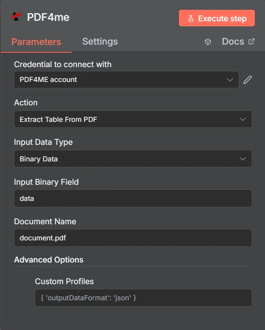Open the PDF4ME account credential dropdown
This screenshot has height=330, width=265.
point(126,79)
